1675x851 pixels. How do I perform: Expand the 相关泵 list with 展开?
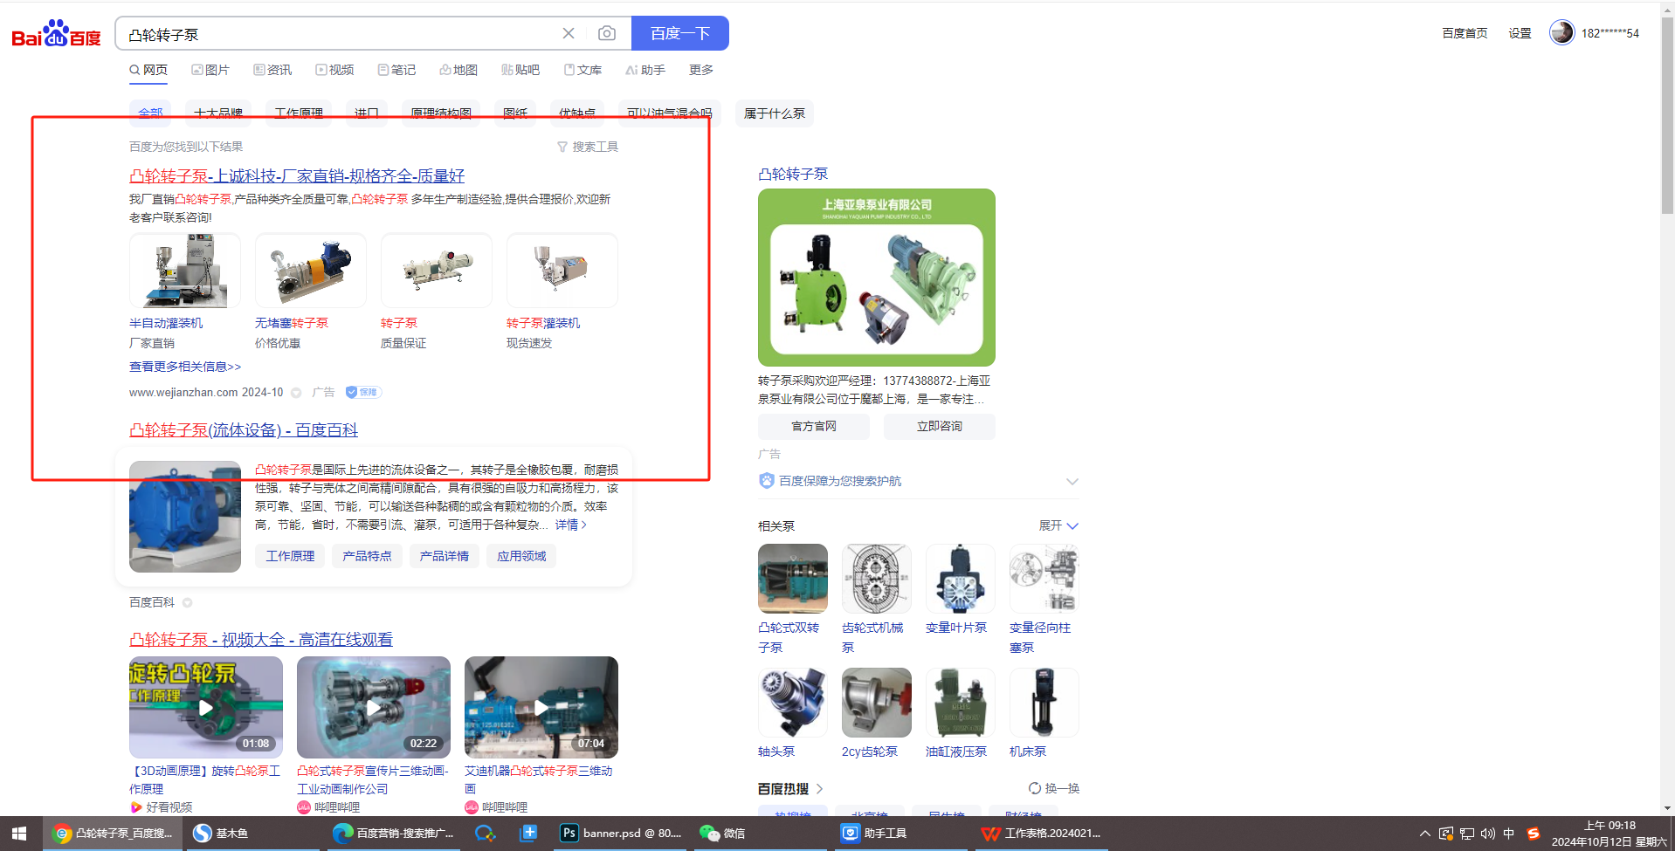click(1058, 525)
